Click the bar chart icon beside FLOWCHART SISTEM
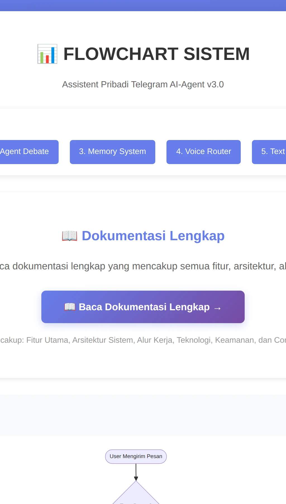286x504 pixels. pyautogui.click(x=47, y=54)
